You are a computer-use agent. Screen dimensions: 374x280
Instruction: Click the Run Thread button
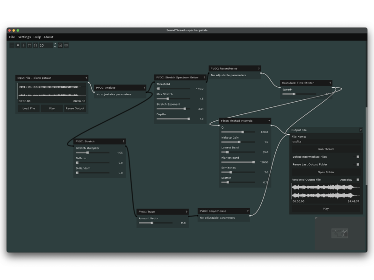click(326, 149)
